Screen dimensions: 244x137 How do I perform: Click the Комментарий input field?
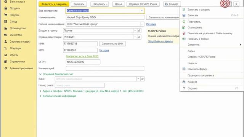click(105, 68)
